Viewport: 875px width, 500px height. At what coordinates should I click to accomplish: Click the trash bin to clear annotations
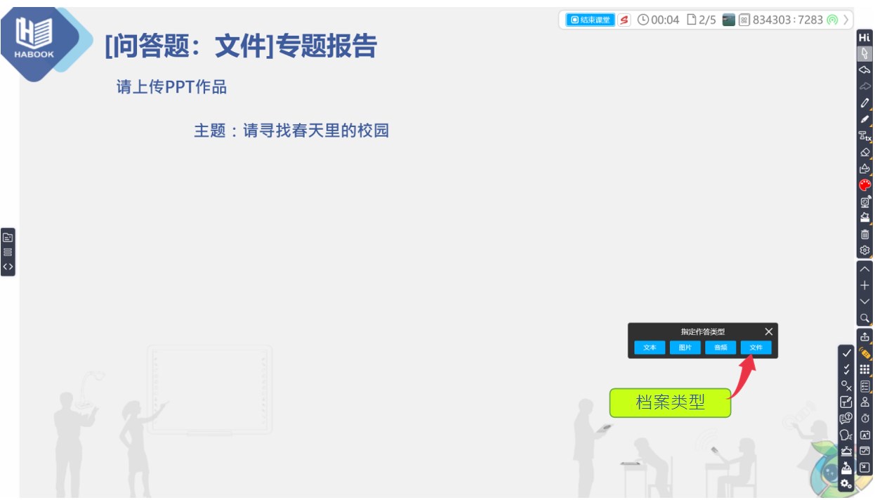[864, 235]
